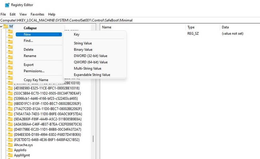Click folder icon of AppInfo key
Screen dimensions: 260x159
(x=10, y=150)
